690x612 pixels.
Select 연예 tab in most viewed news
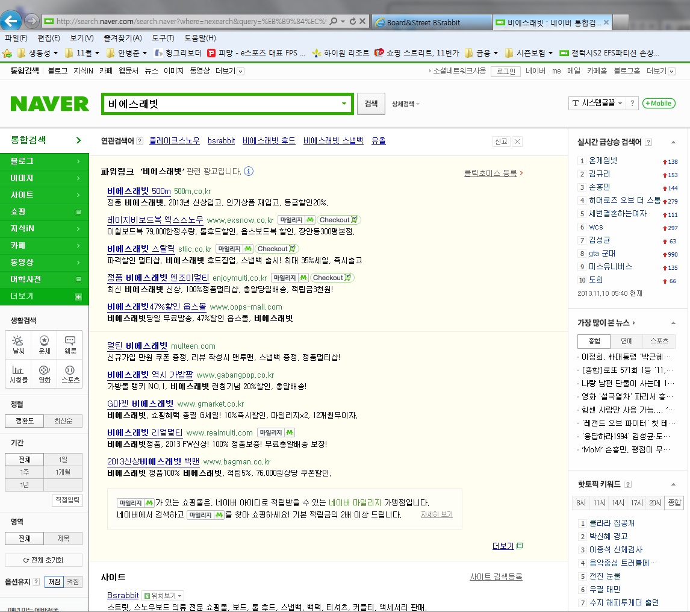point(627,341)
